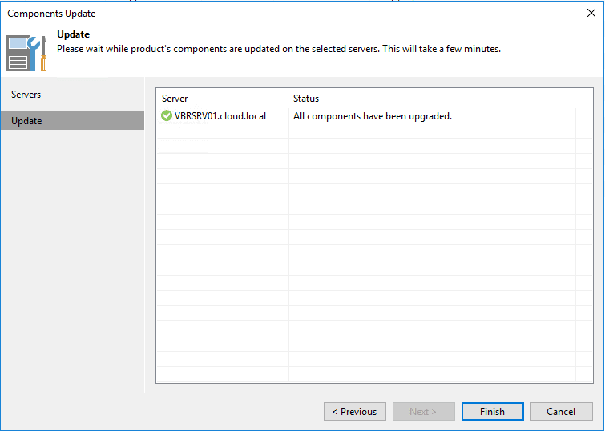Image resolution: width=605 pixels, height=431 pixels.
Task: Click the server graphic in the header icon
Action: 18,53
